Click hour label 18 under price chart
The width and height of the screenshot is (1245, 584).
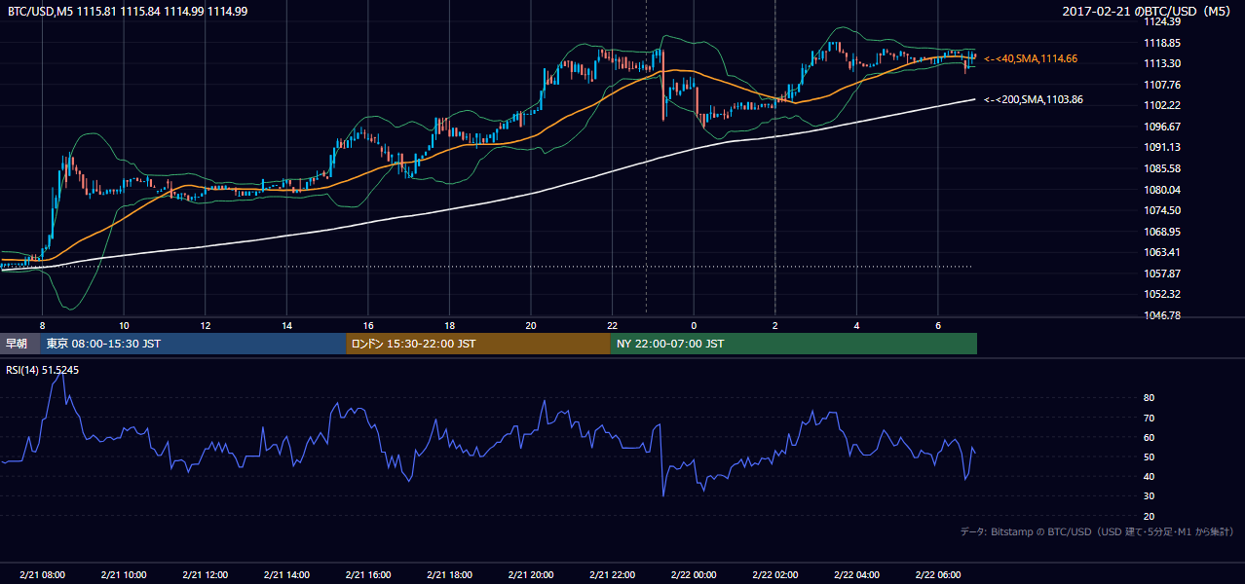tap(449, 324)
